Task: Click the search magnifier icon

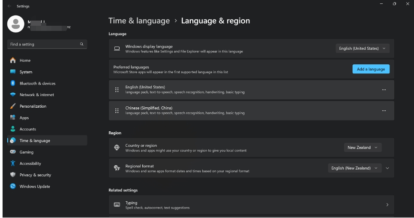Action: click(81, 44)
